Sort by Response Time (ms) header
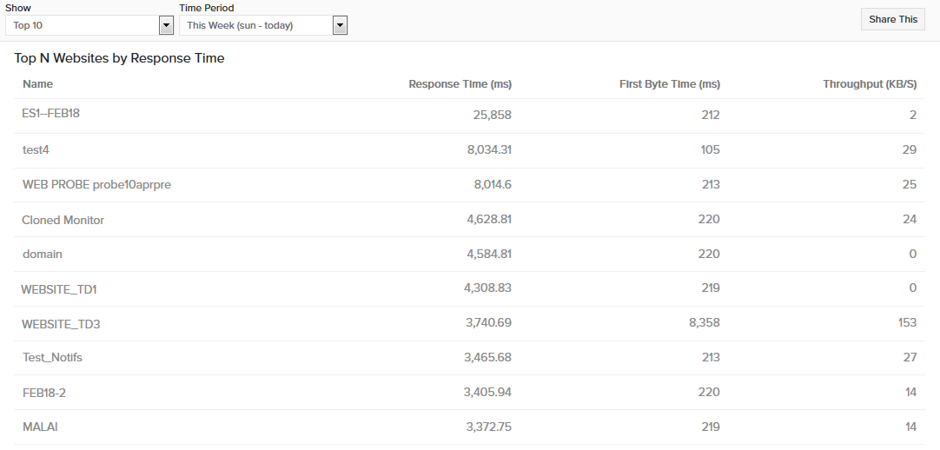The height and width of the screenshot is (450, 940). coord(460,84)
